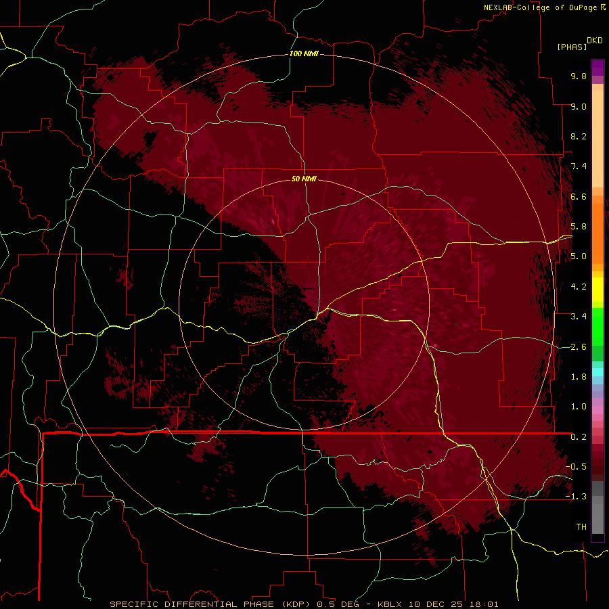This screenshot has width=609, height=609.
Task: Click the 100 NMI range ring label
Action: coord(304,53)
